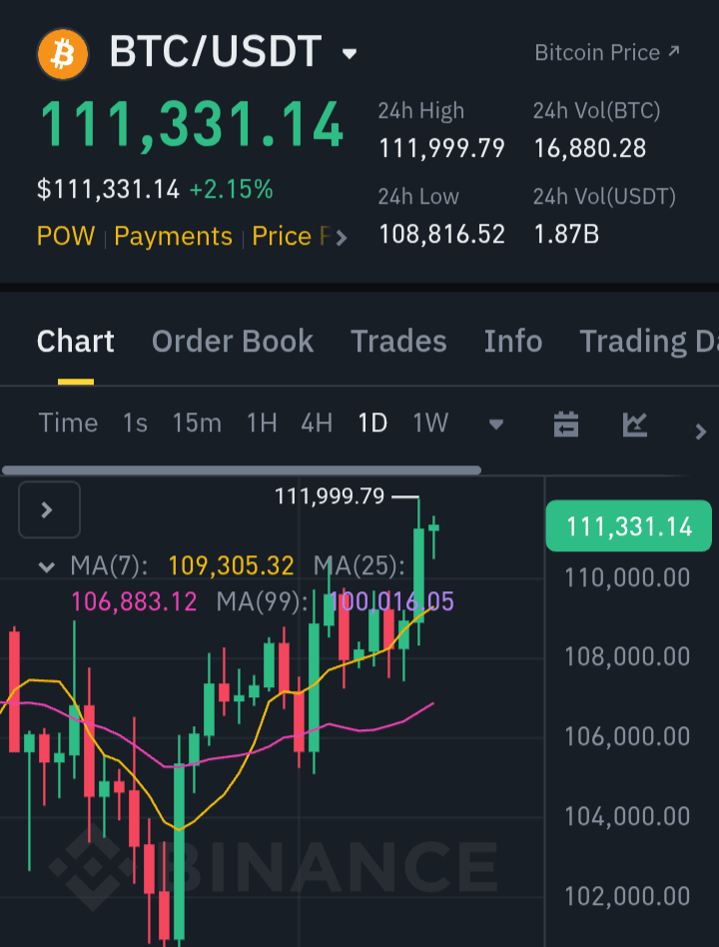Click the 24h High value 111,999.79

(442, 149)
